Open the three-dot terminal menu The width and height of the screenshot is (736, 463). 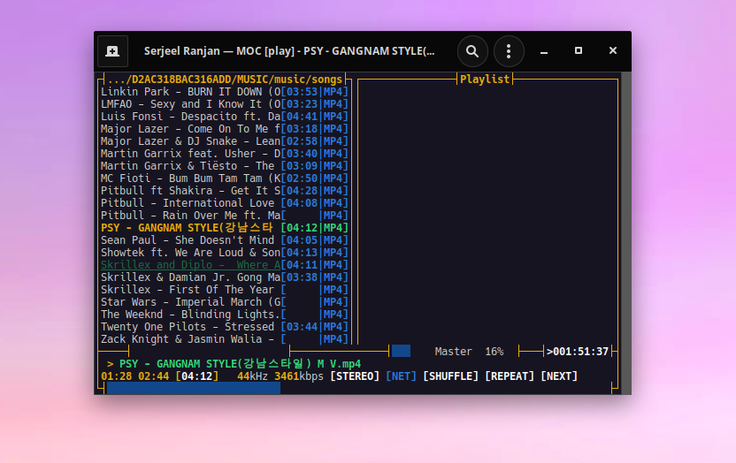click(x=509, y=51)
